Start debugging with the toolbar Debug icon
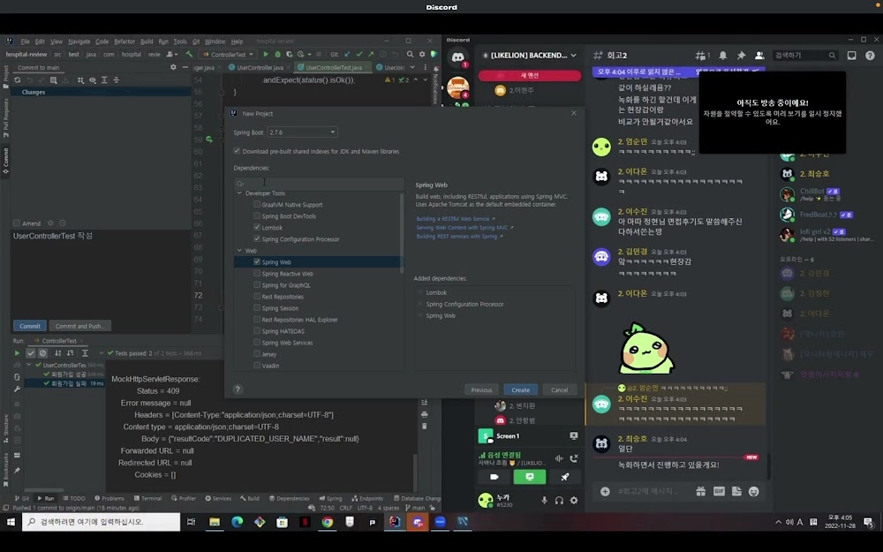 277,55
